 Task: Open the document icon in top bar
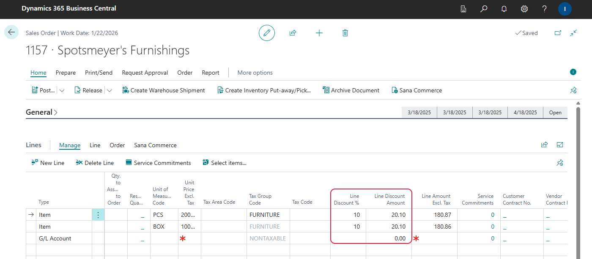(463, 9)
